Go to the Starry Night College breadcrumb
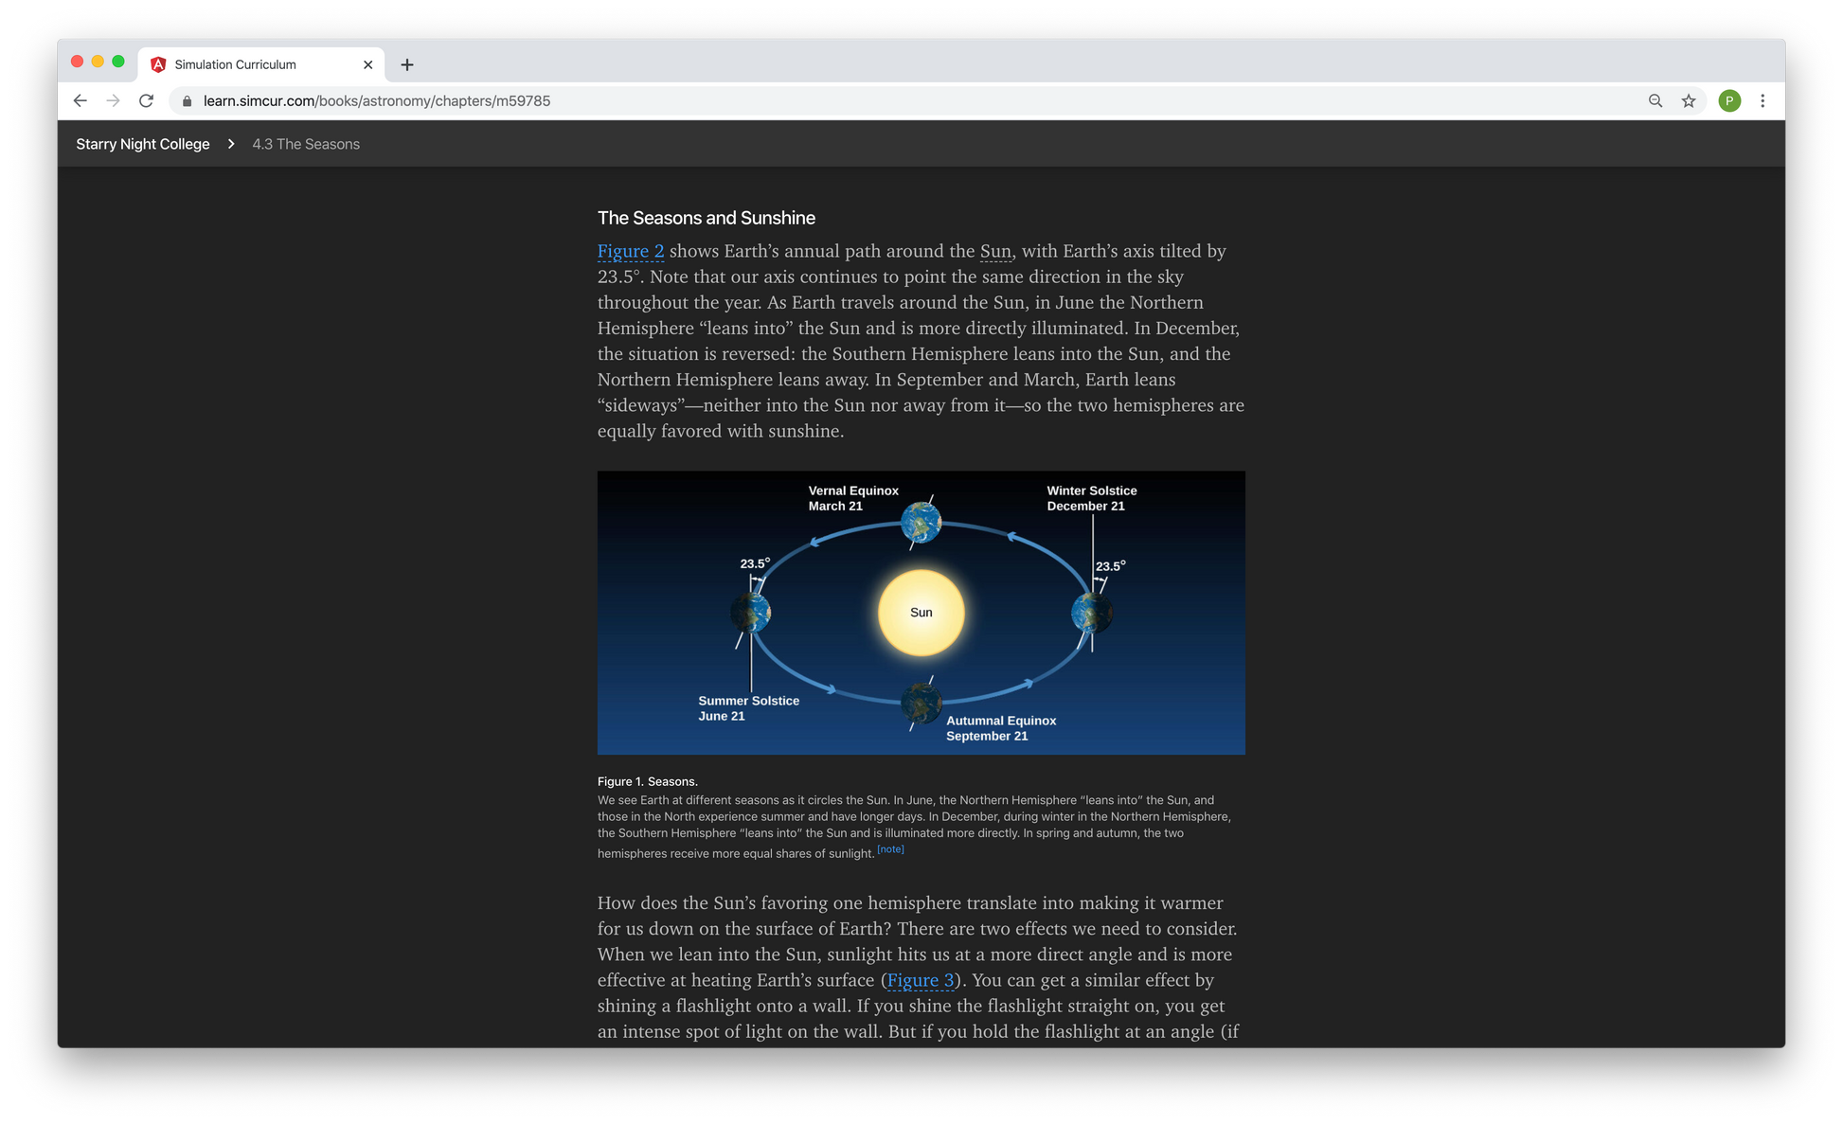Viewport: 1843px width, 1124px height. 143,144
